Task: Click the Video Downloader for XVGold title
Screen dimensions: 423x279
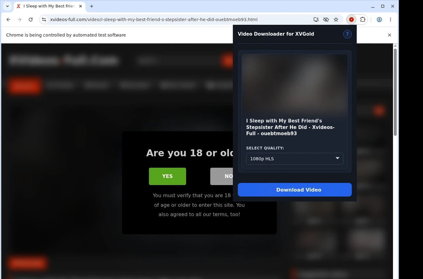Action: [276, 34]
